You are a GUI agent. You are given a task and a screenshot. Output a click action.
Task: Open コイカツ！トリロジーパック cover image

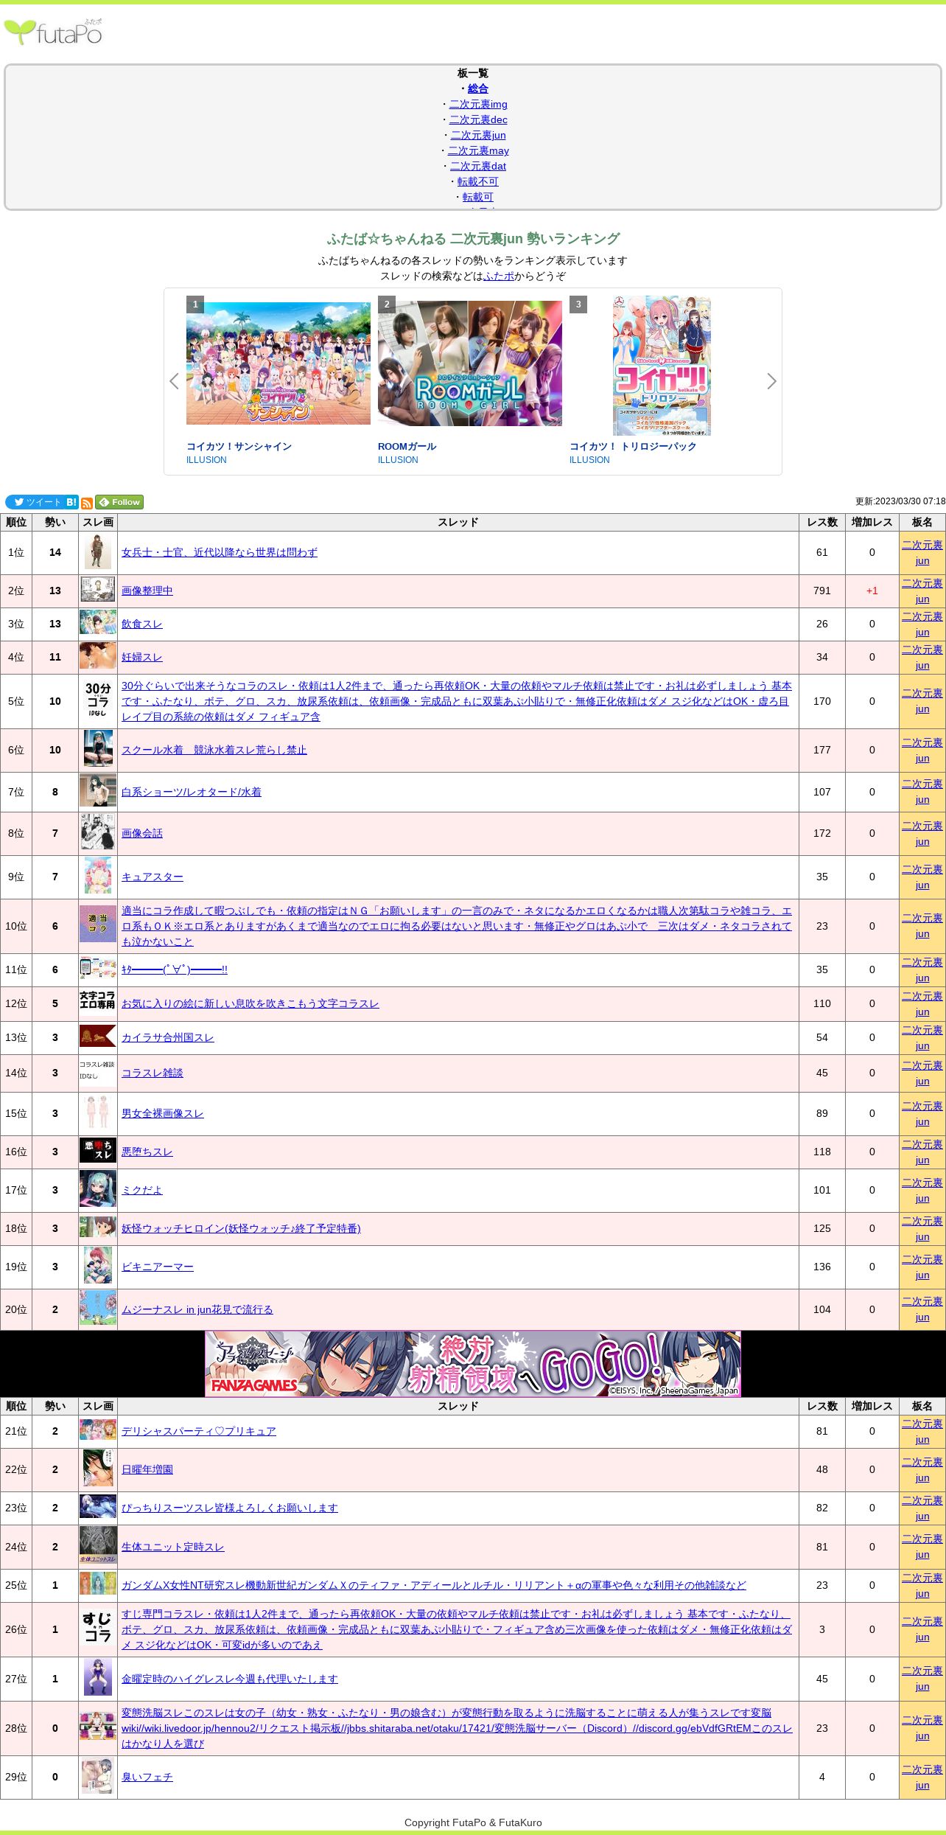coord(662,366)
